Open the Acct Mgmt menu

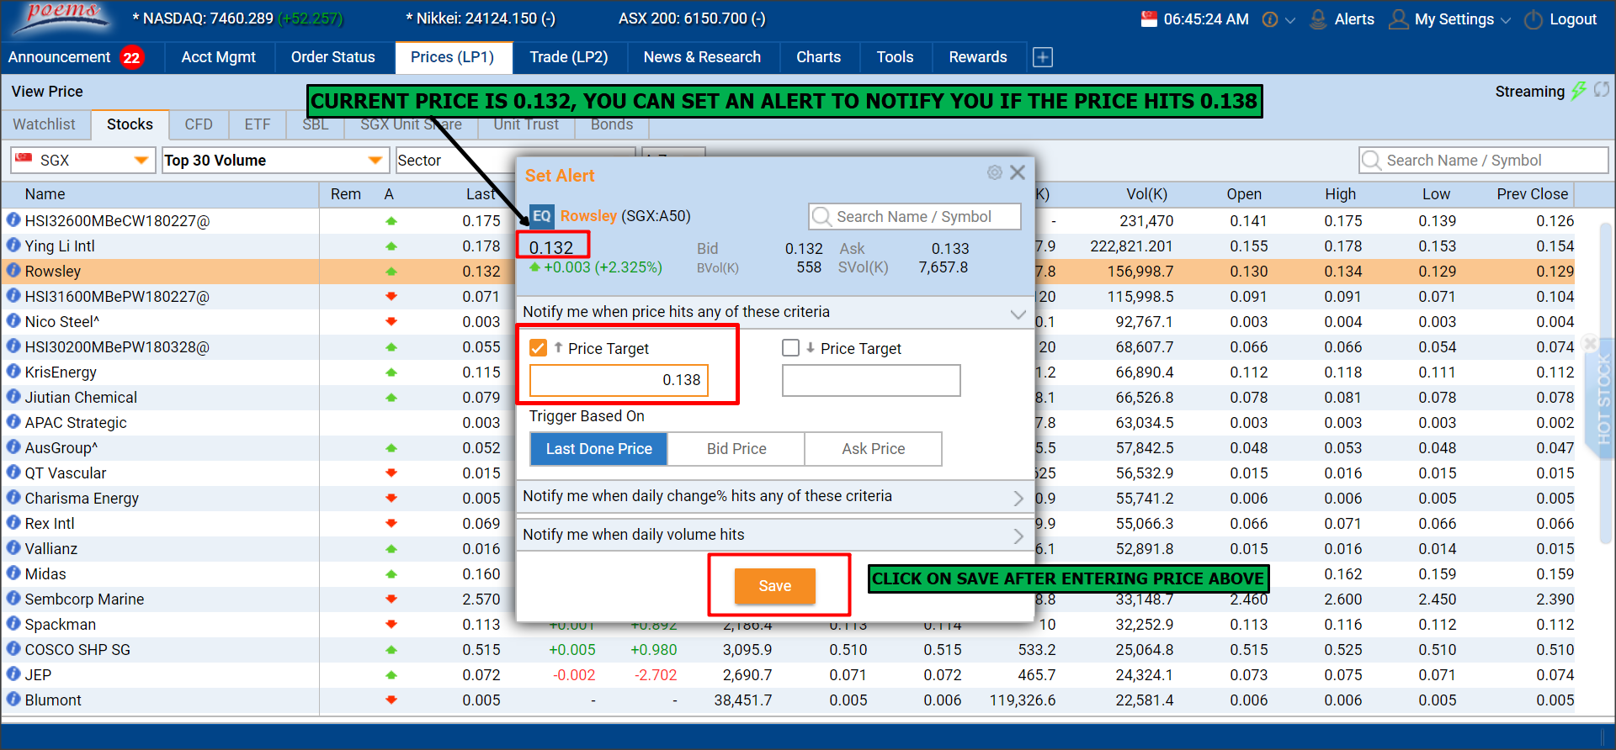pos(218,57)
